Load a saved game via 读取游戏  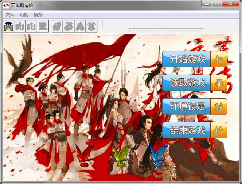point(195,83)
